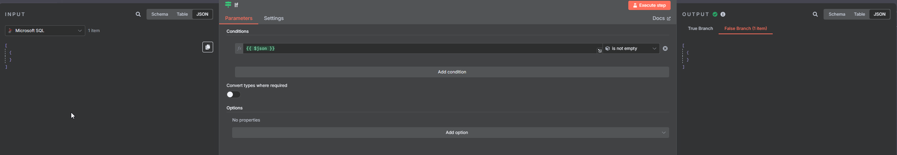Open the expression editor expand icon
Viewport: 897px width, 155px height.
tap(600, 51)
